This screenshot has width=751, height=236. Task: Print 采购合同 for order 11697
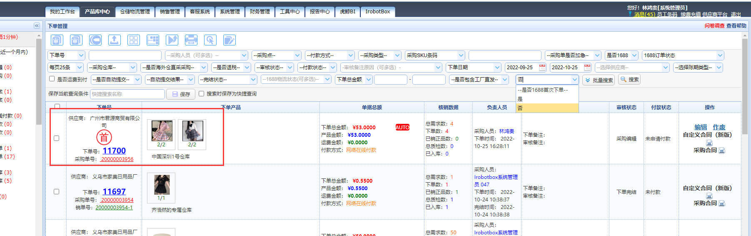[722, 203]
